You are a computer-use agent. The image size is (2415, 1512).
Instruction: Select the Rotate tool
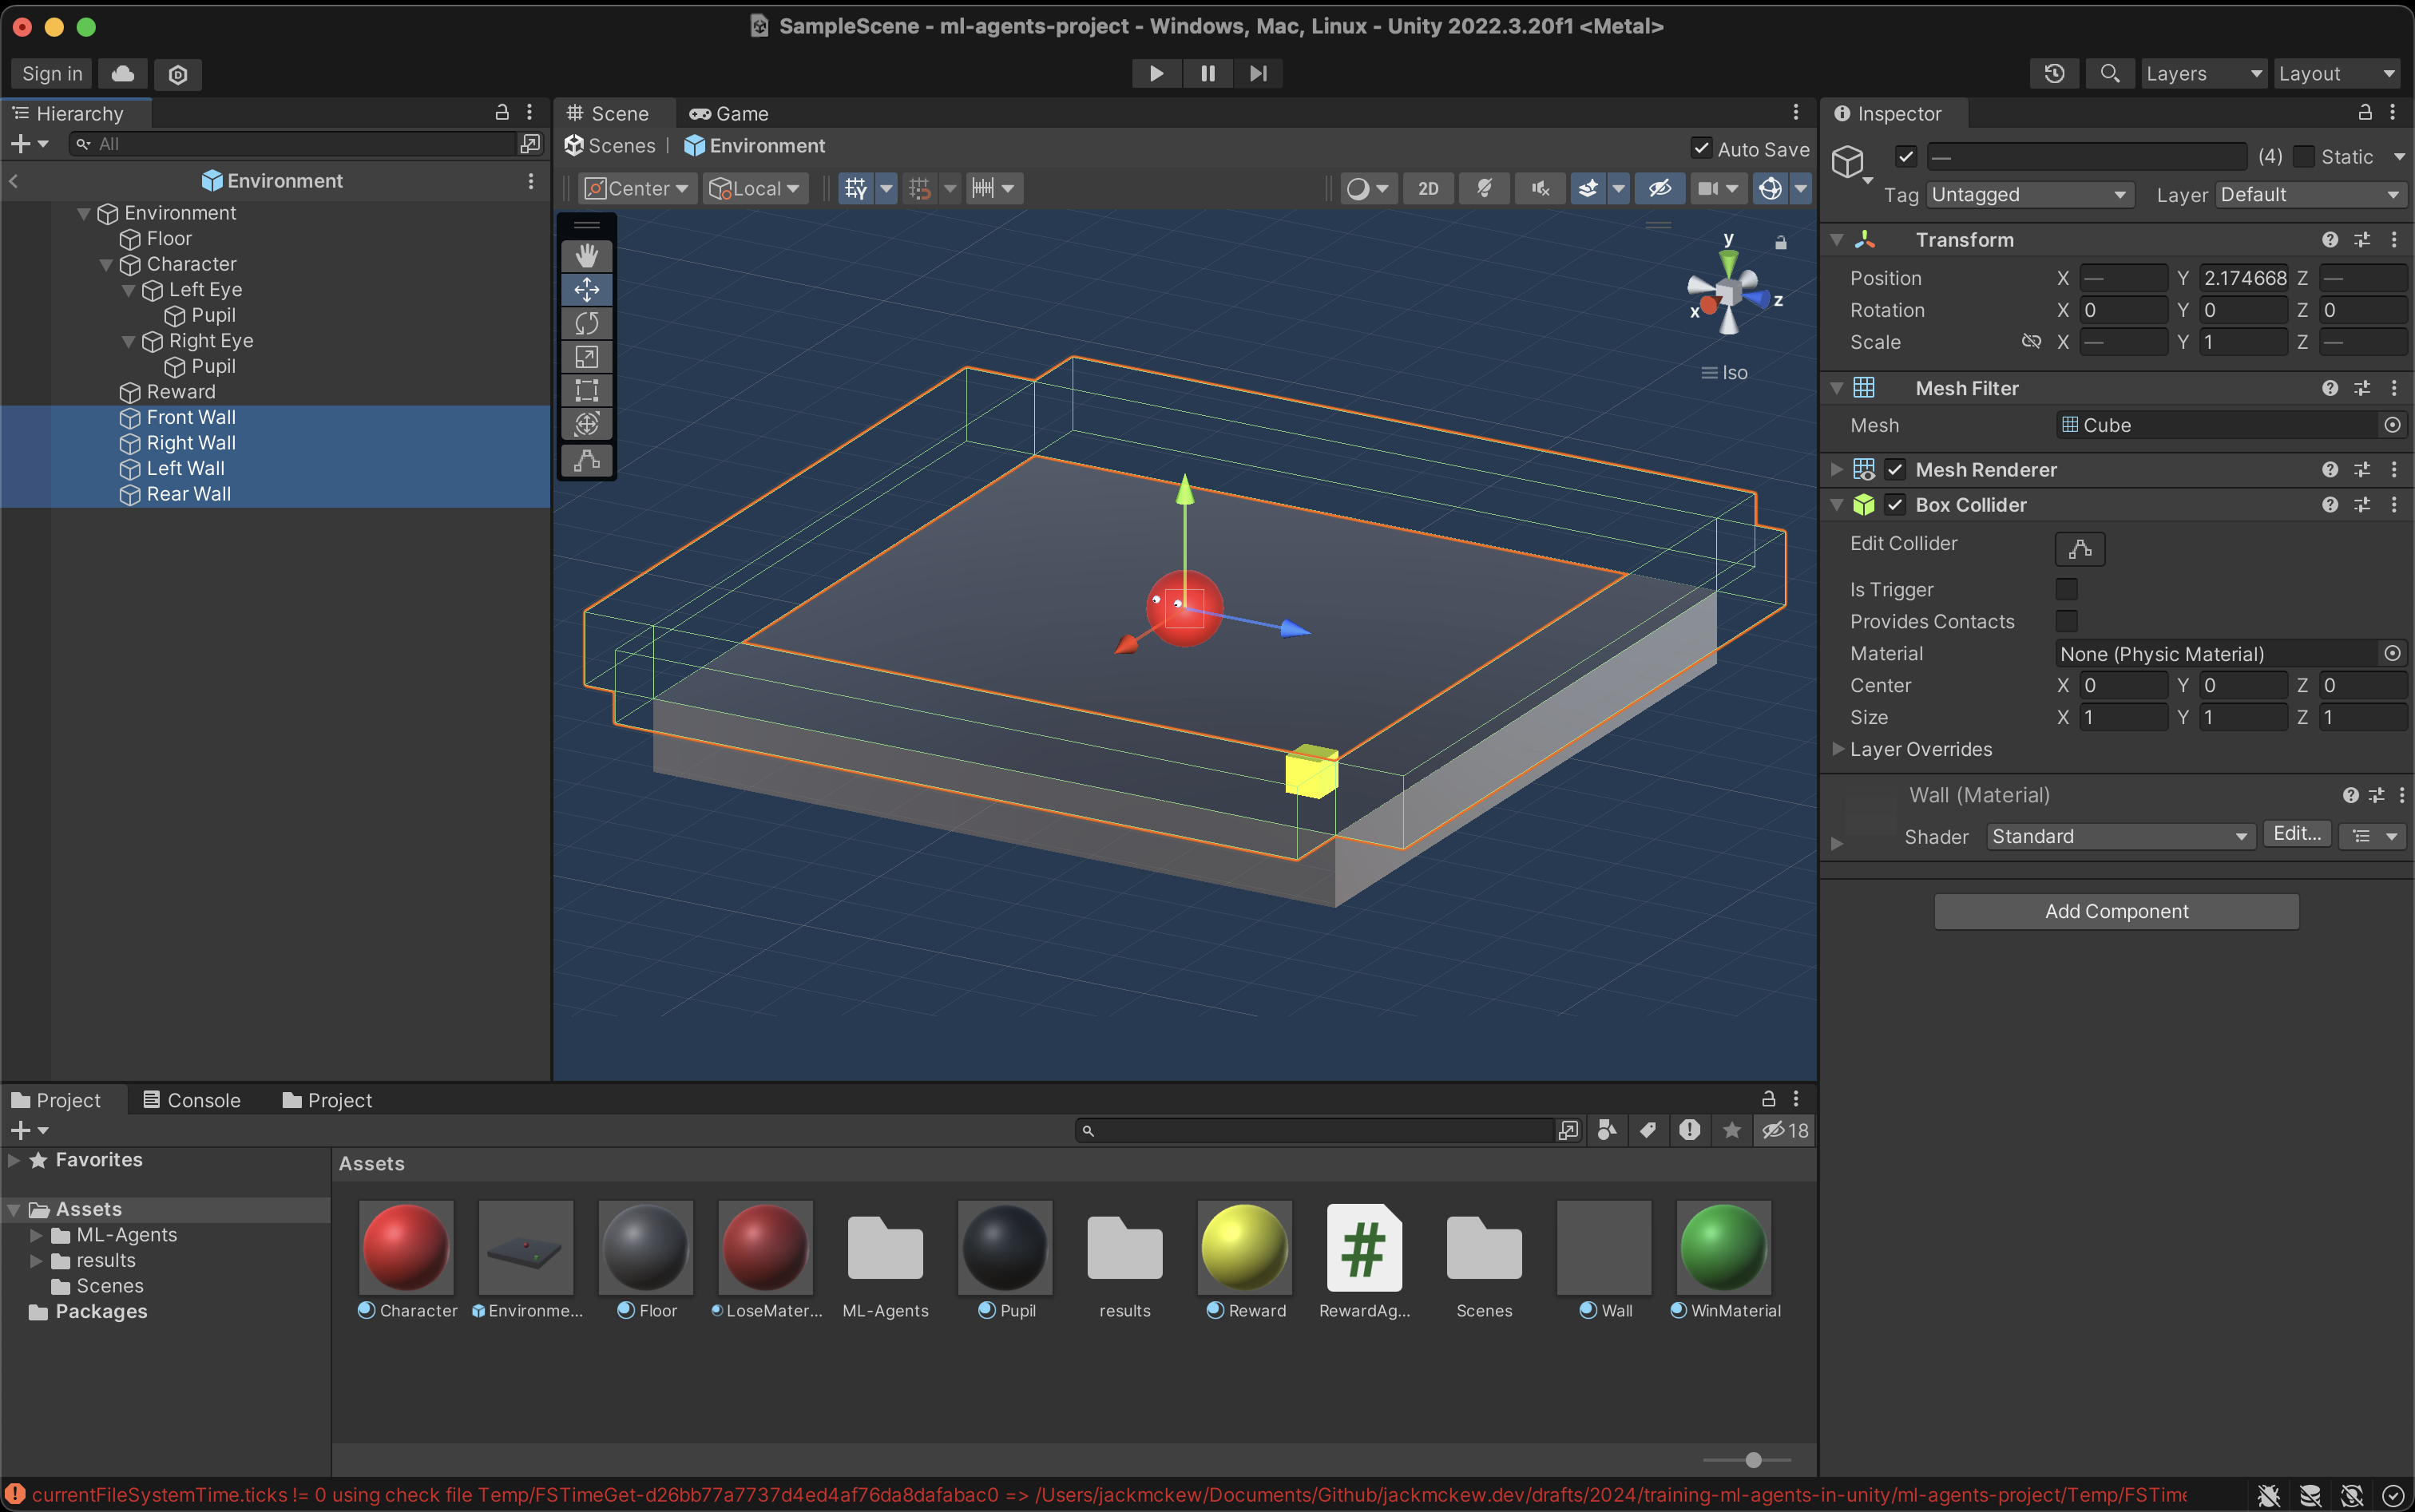586,323
